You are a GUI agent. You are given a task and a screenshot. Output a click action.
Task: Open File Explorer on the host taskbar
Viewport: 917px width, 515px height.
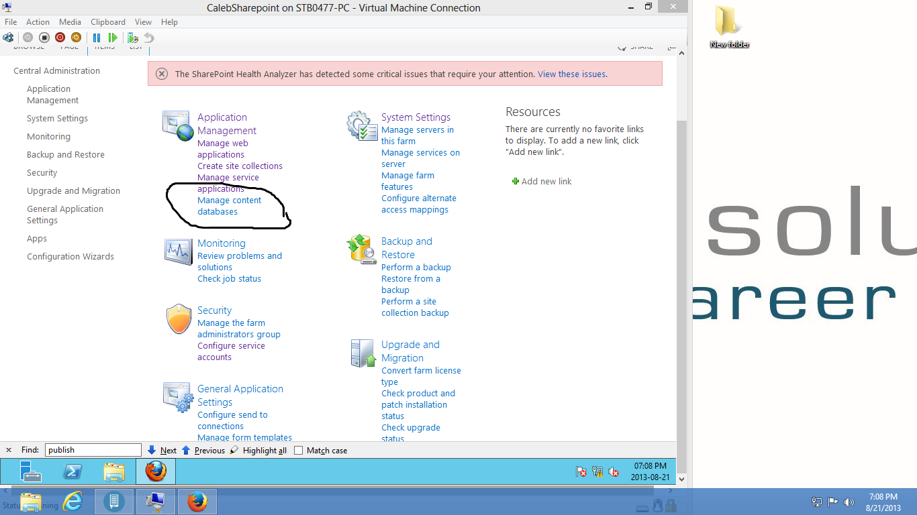31,502
